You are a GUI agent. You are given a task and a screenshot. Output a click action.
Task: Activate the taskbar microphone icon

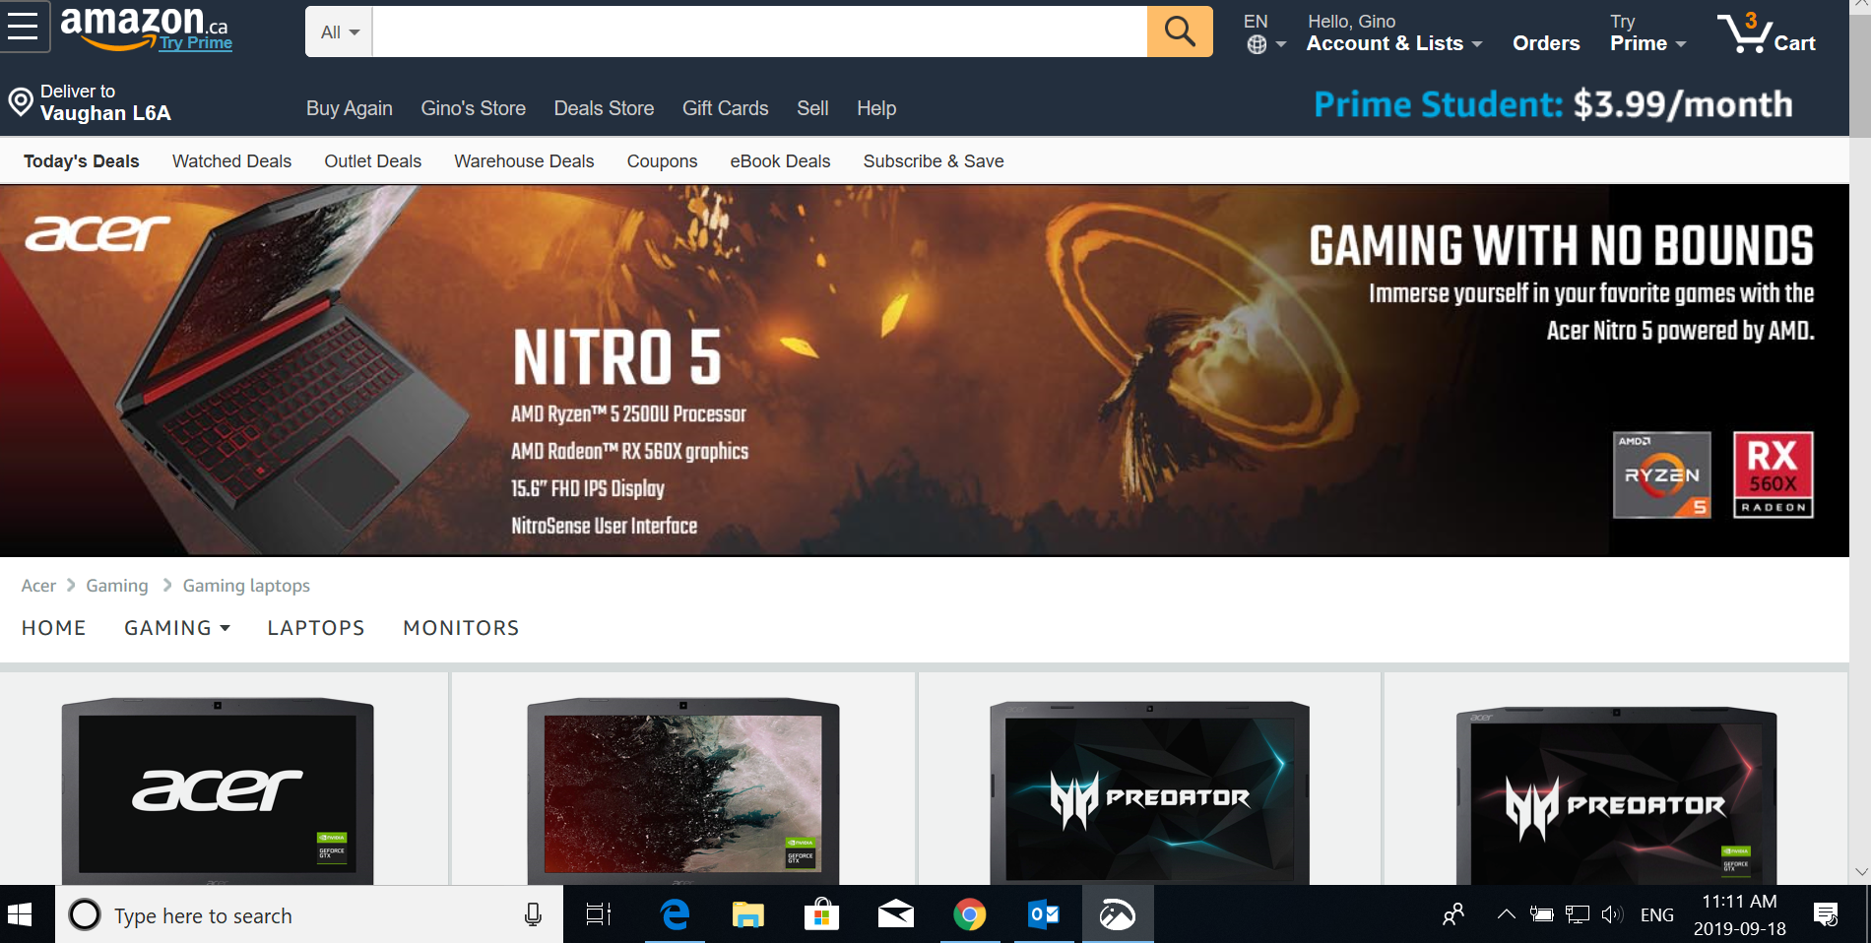click(533, 915)
